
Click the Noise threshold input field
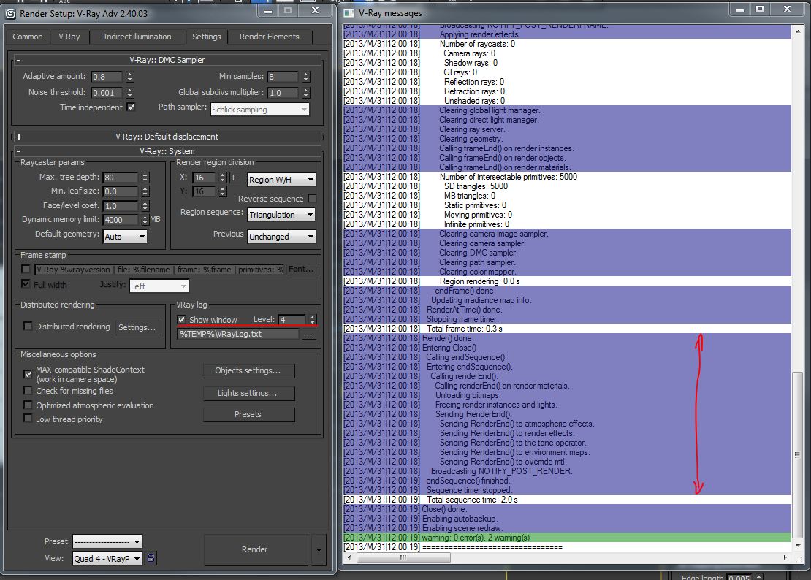(x=107, y=93)
